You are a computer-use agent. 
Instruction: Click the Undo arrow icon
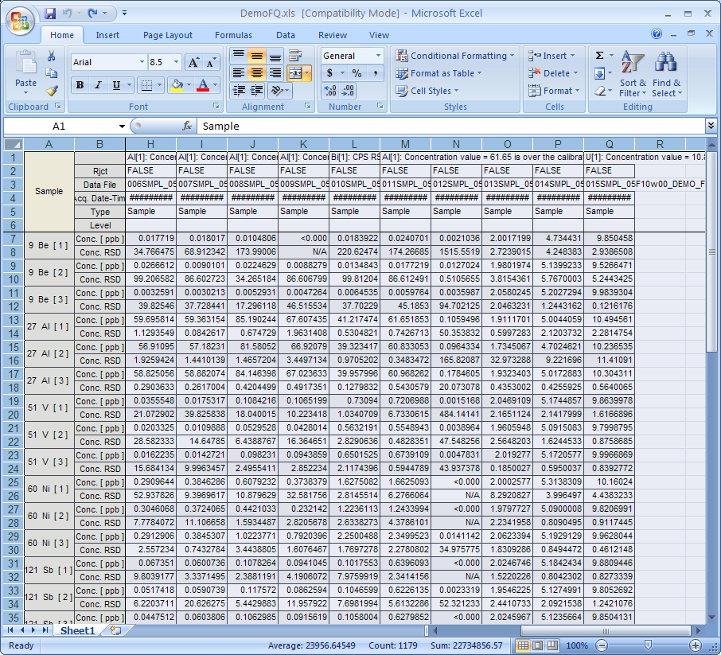click(x=67, y=14)
